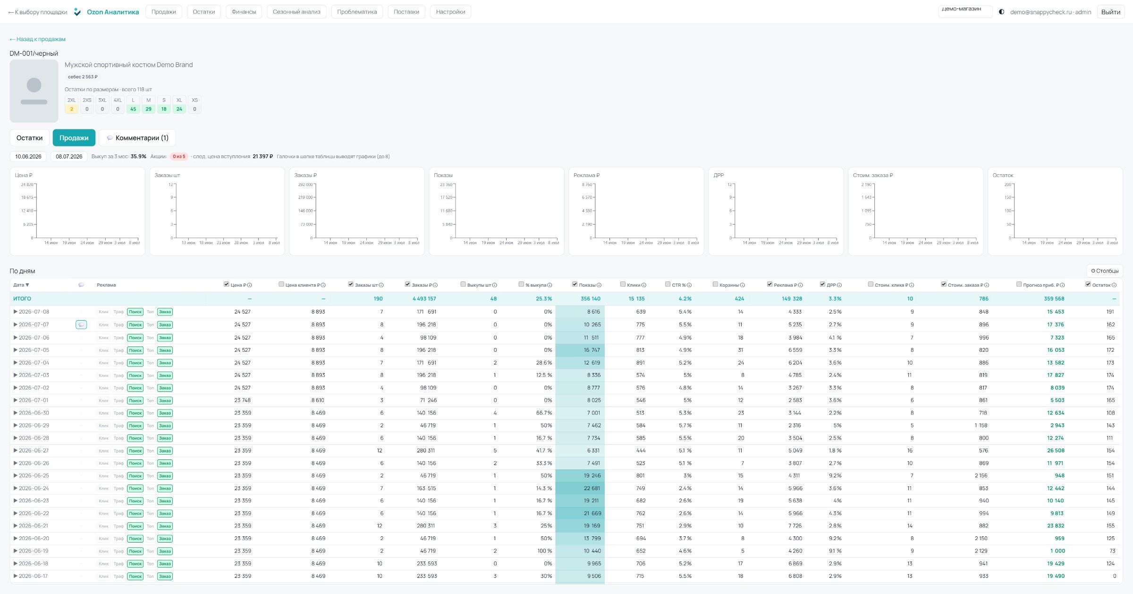Uncheck the Показы column checkbox
The height and width of the screenshot is (594, 1133).
click(575, 284)
